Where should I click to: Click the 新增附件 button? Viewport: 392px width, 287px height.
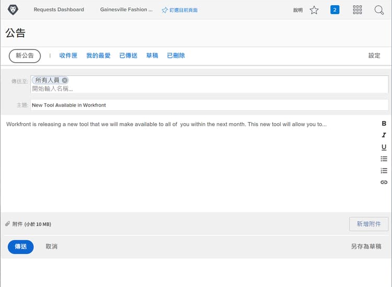coord(369,224)
